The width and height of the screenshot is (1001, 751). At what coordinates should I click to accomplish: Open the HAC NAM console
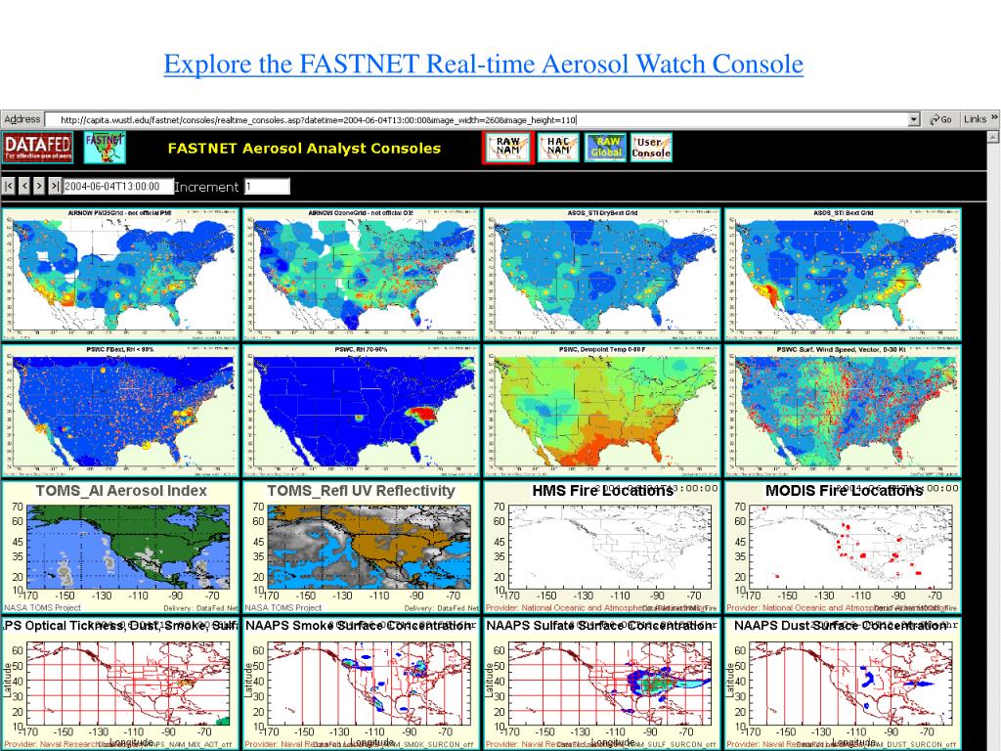[558, 148]
